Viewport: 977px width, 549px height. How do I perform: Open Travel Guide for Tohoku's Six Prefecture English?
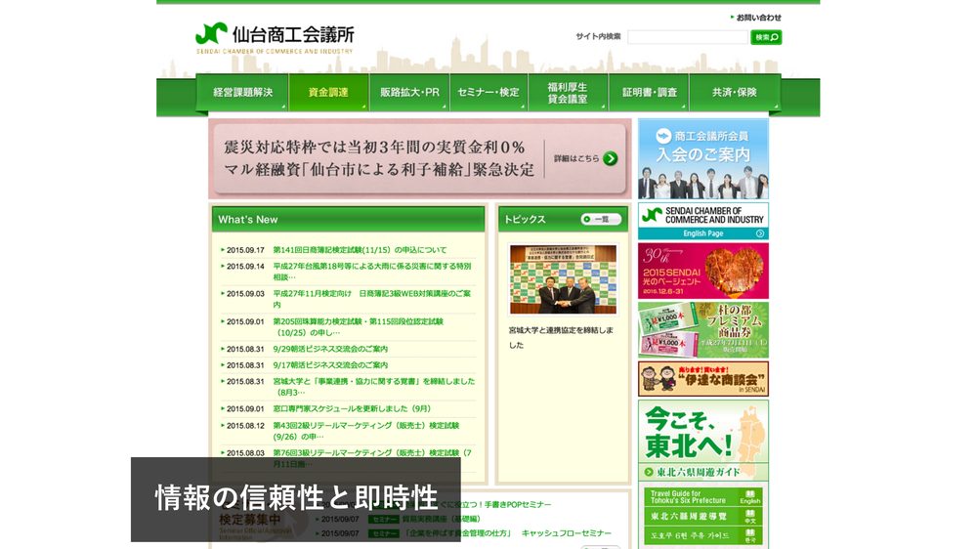tap(702, 496)
